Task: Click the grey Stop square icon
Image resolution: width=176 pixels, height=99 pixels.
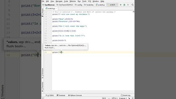Action: tap(128, 5)
